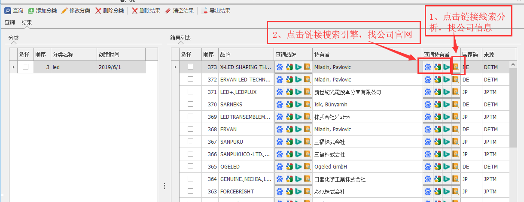
Task: Search holder 新世紀光電股 on Google
Action: pyautogui.click(x=437, y=92)
